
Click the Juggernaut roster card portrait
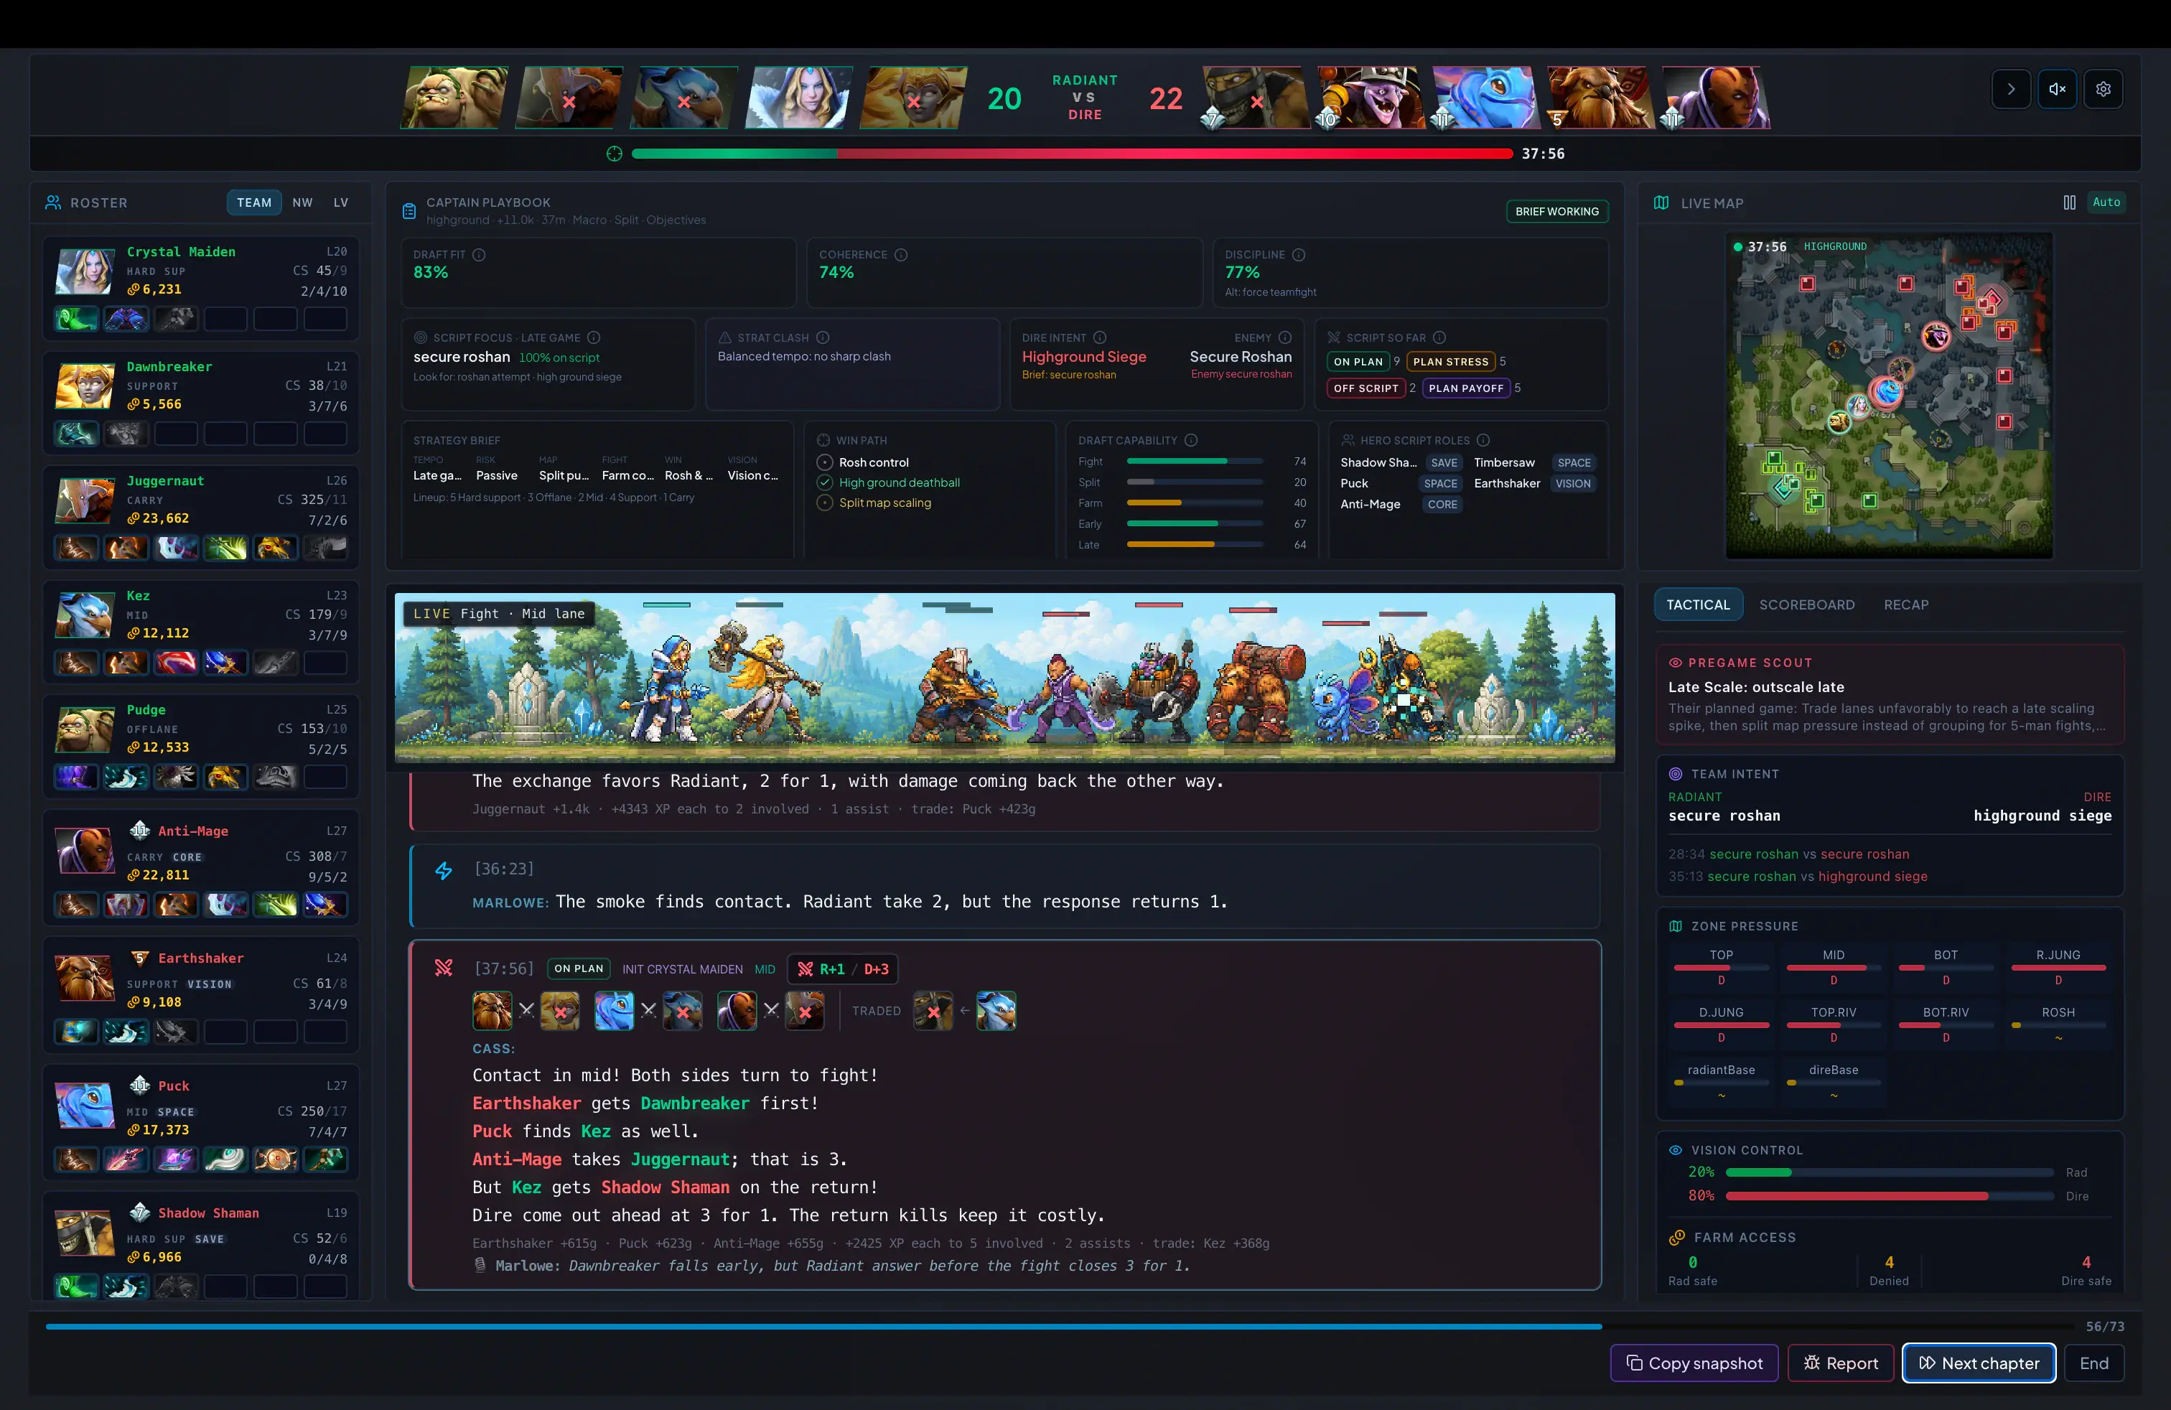tap(84, 502)
